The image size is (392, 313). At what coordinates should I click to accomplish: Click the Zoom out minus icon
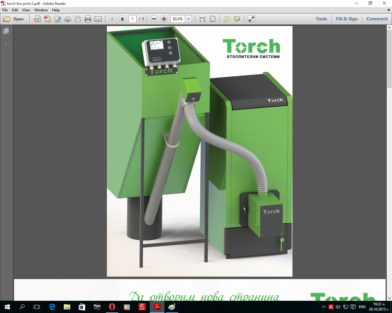tap(154, 19)
